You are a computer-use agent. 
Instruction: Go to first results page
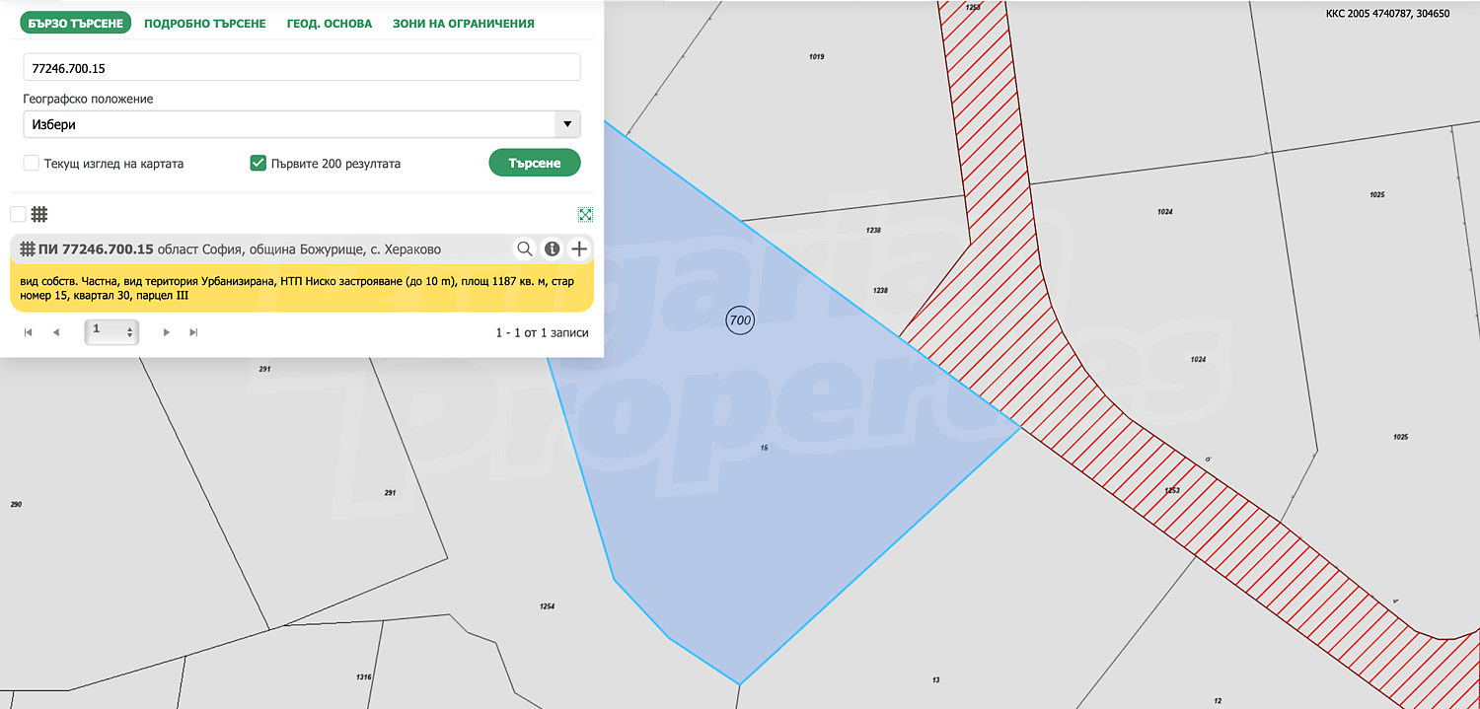click(29, 332)
